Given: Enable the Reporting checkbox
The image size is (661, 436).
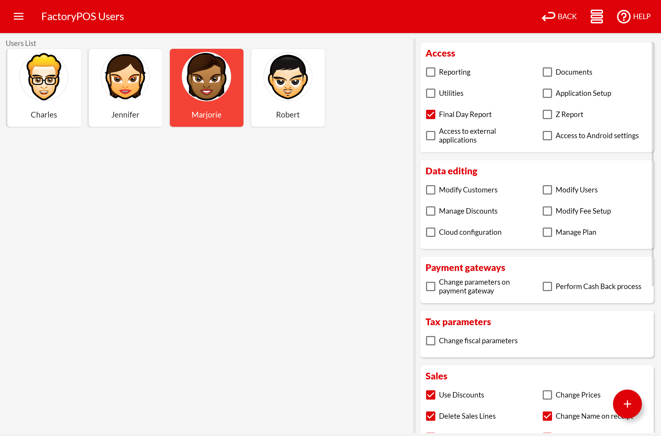Looking at the screenshot, I should click(x=431, y=72).
